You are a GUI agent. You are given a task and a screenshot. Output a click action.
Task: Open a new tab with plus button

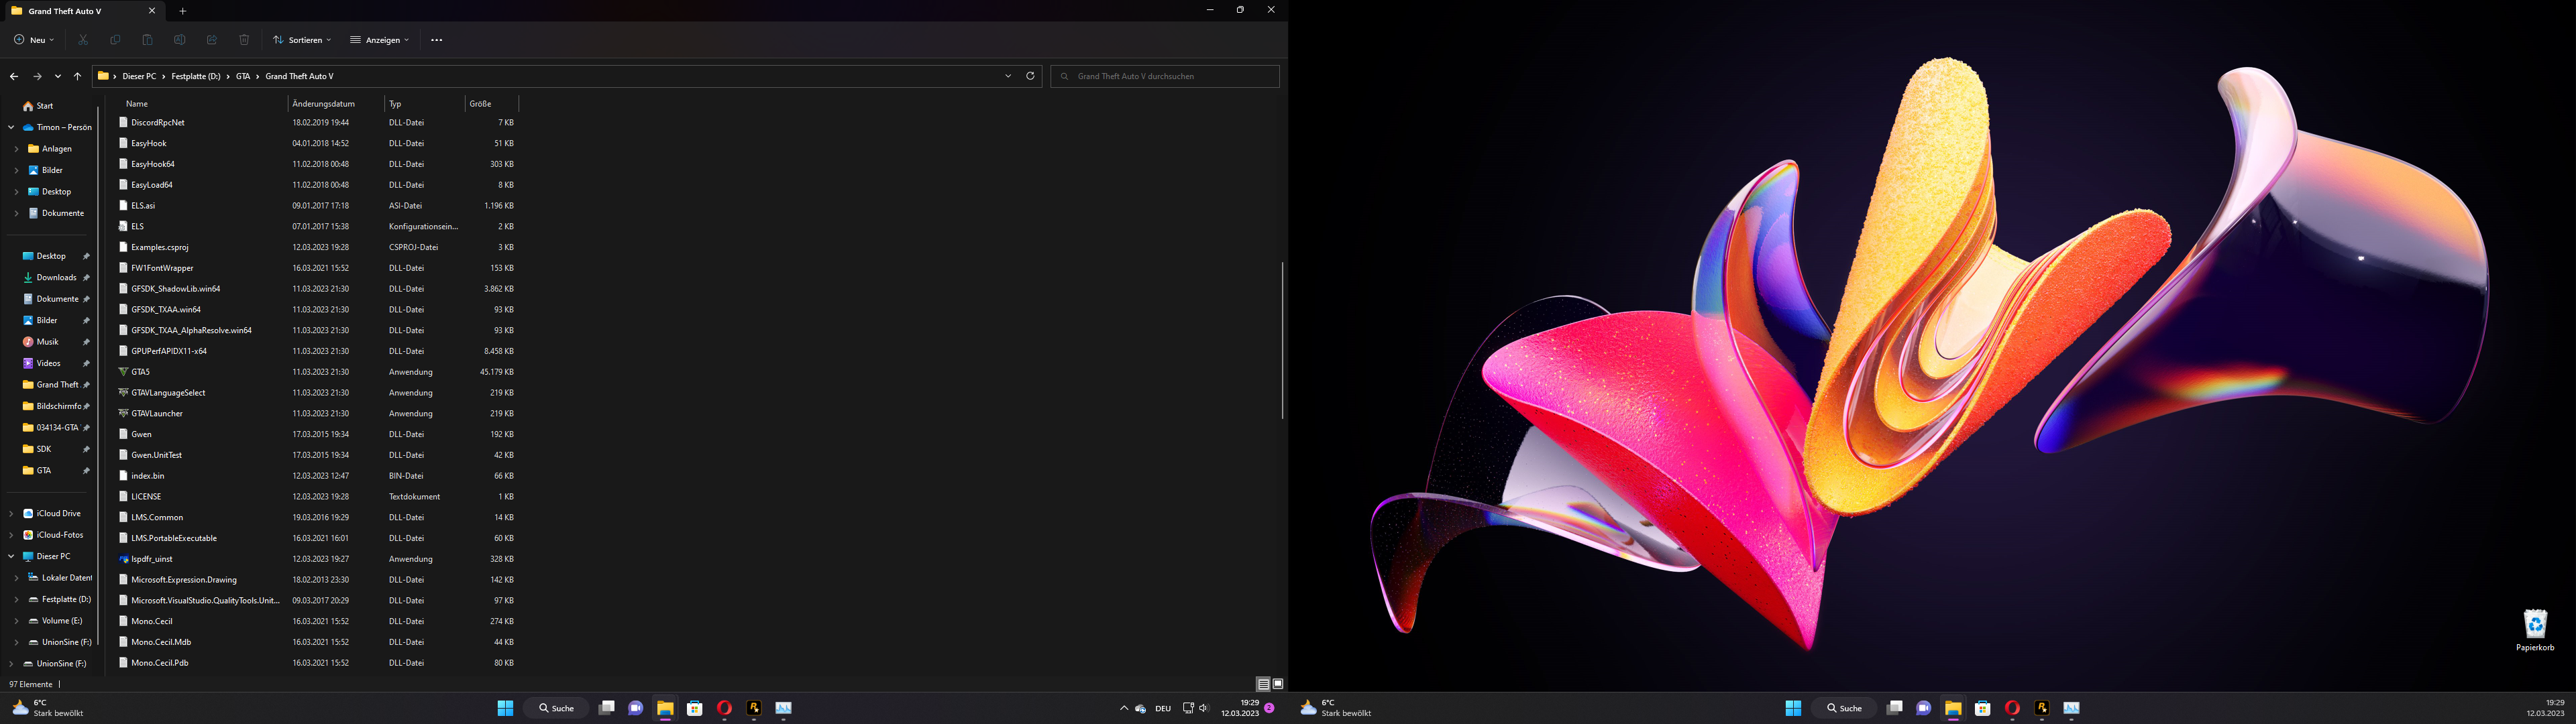pyautogui.click(x=183, y=11)
